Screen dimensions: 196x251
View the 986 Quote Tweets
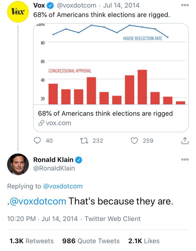[91, 241]
